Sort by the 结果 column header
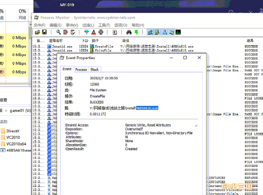This screenshot has height=195, width=263. tap(250, 41)
